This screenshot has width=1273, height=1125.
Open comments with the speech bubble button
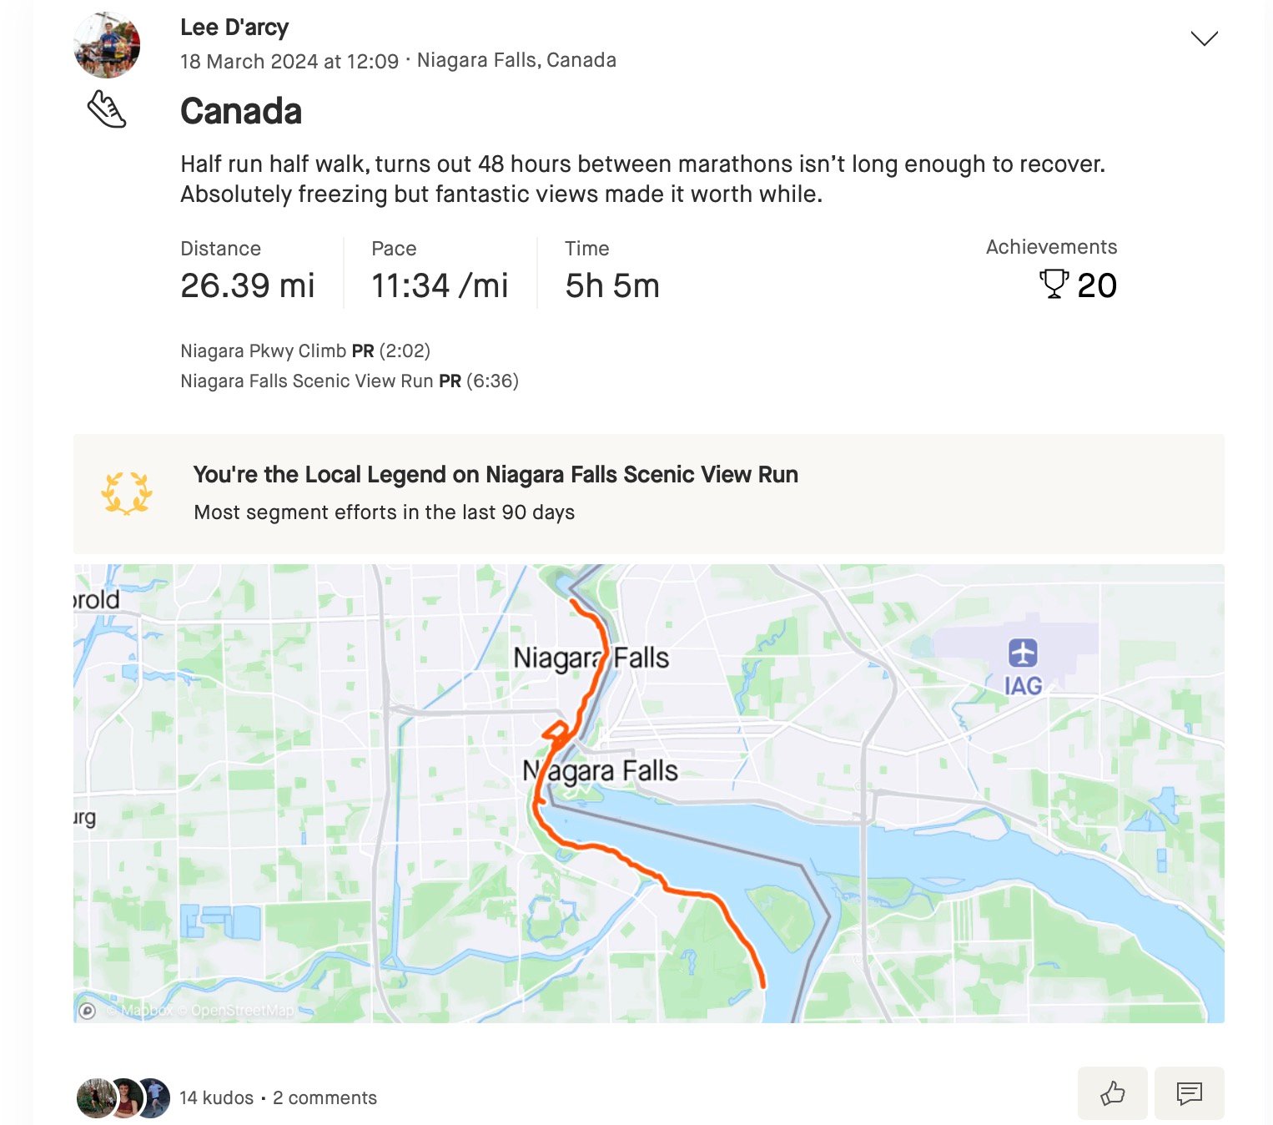pyautogui.click(x=1189, y=1092)
